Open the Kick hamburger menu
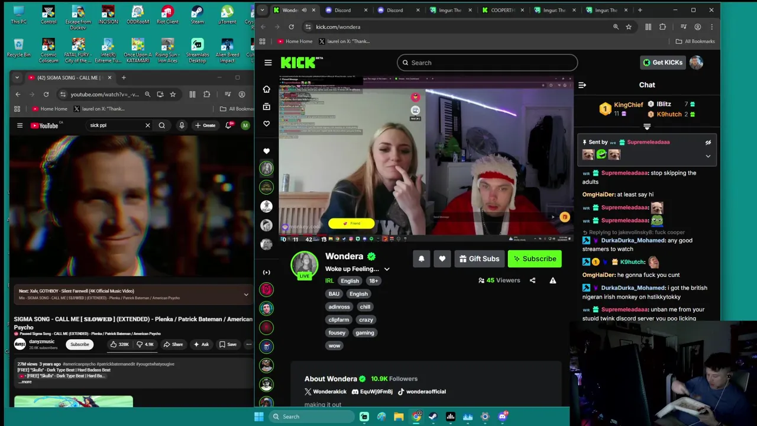 click(268, 63)
